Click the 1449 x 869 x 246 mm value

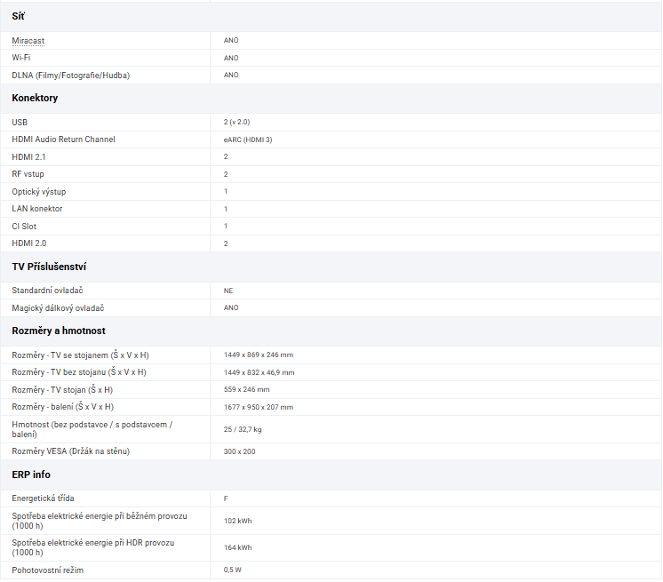point(258,355)
